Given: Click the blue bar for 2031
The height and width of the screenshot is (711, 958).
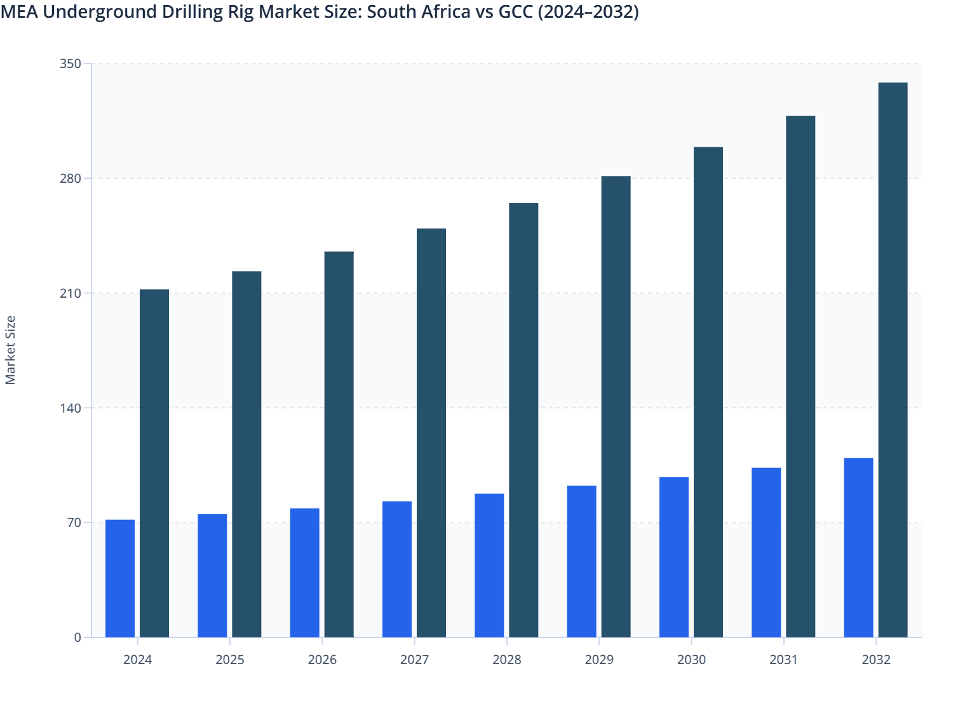Looking at the screenshot, I should coord(767,552).
